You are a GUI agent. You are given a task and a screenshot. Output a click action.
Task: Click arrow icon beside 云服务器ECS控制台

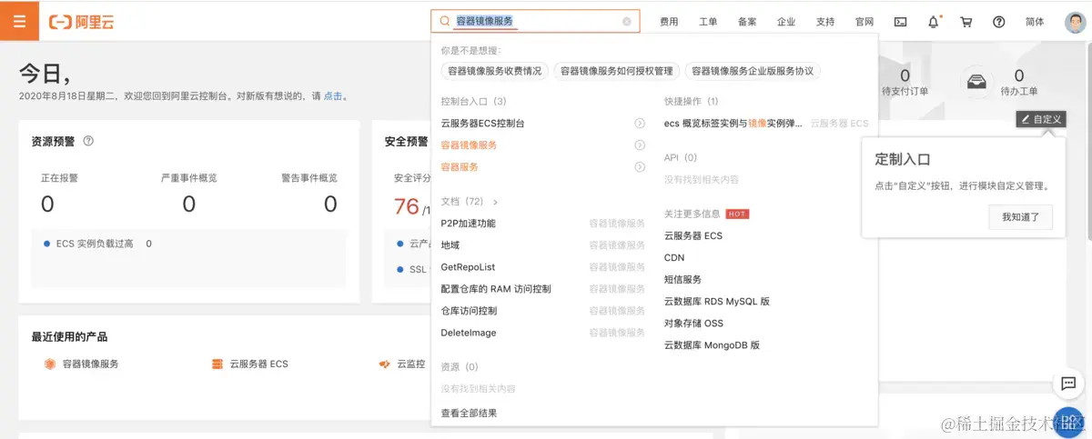(x=640, y=124)
